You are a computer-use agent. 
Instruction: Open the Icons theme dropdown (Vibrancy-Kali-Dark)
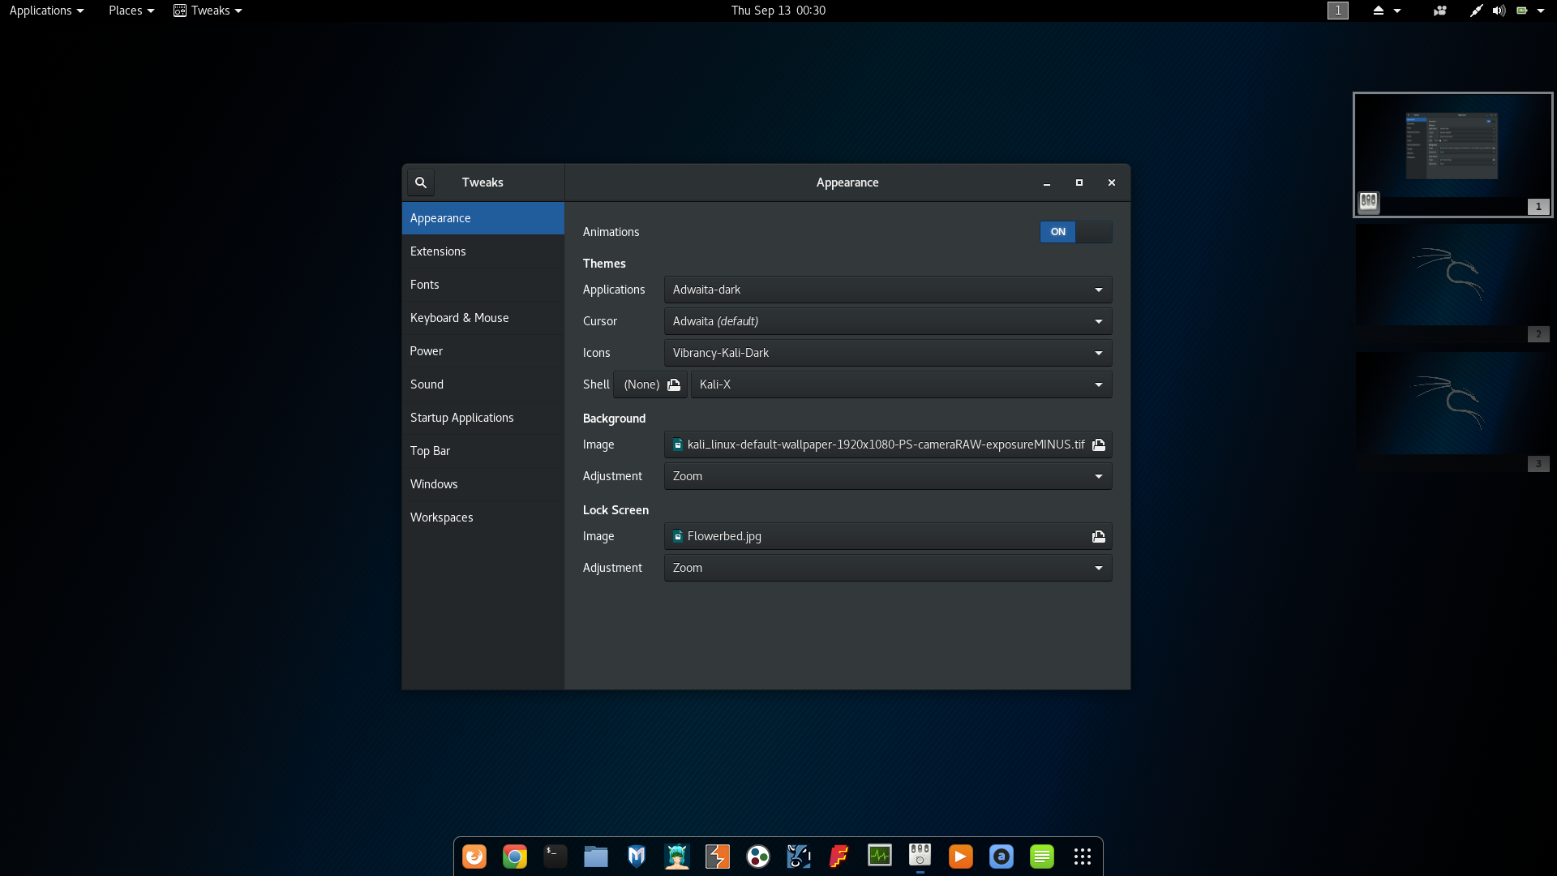click(x=888, y=353)
